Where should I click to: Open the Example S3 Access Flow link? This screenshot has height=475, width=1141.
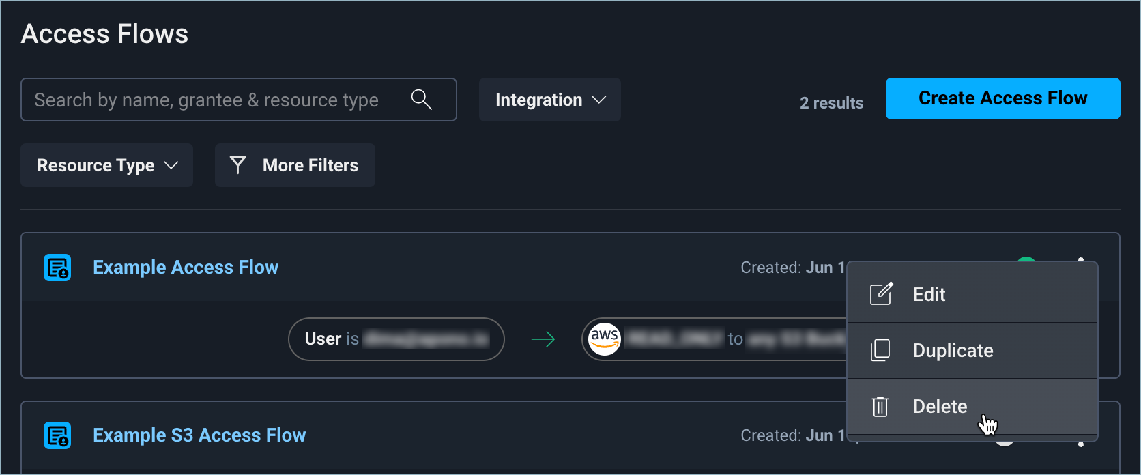point(199,435)
